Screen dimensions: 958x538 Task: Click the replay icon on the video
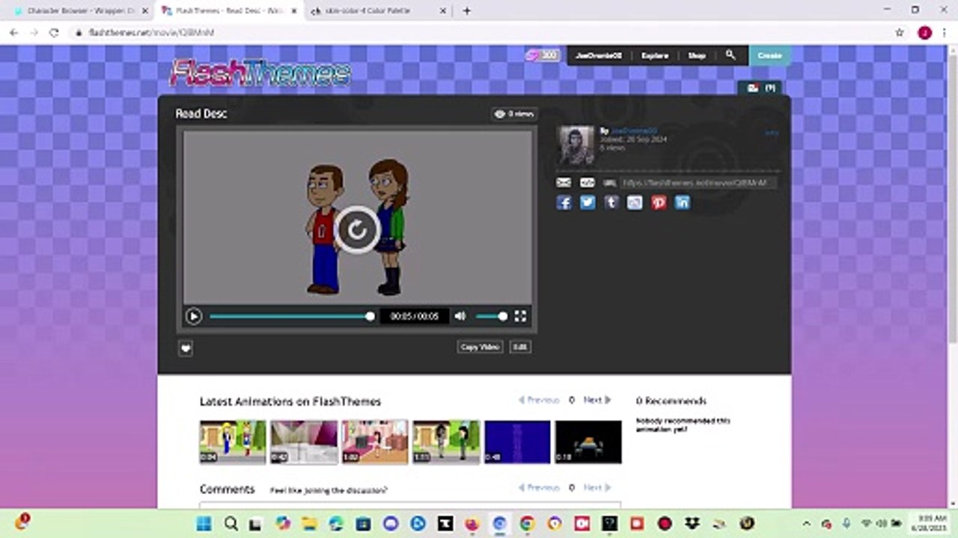point(357,229)
